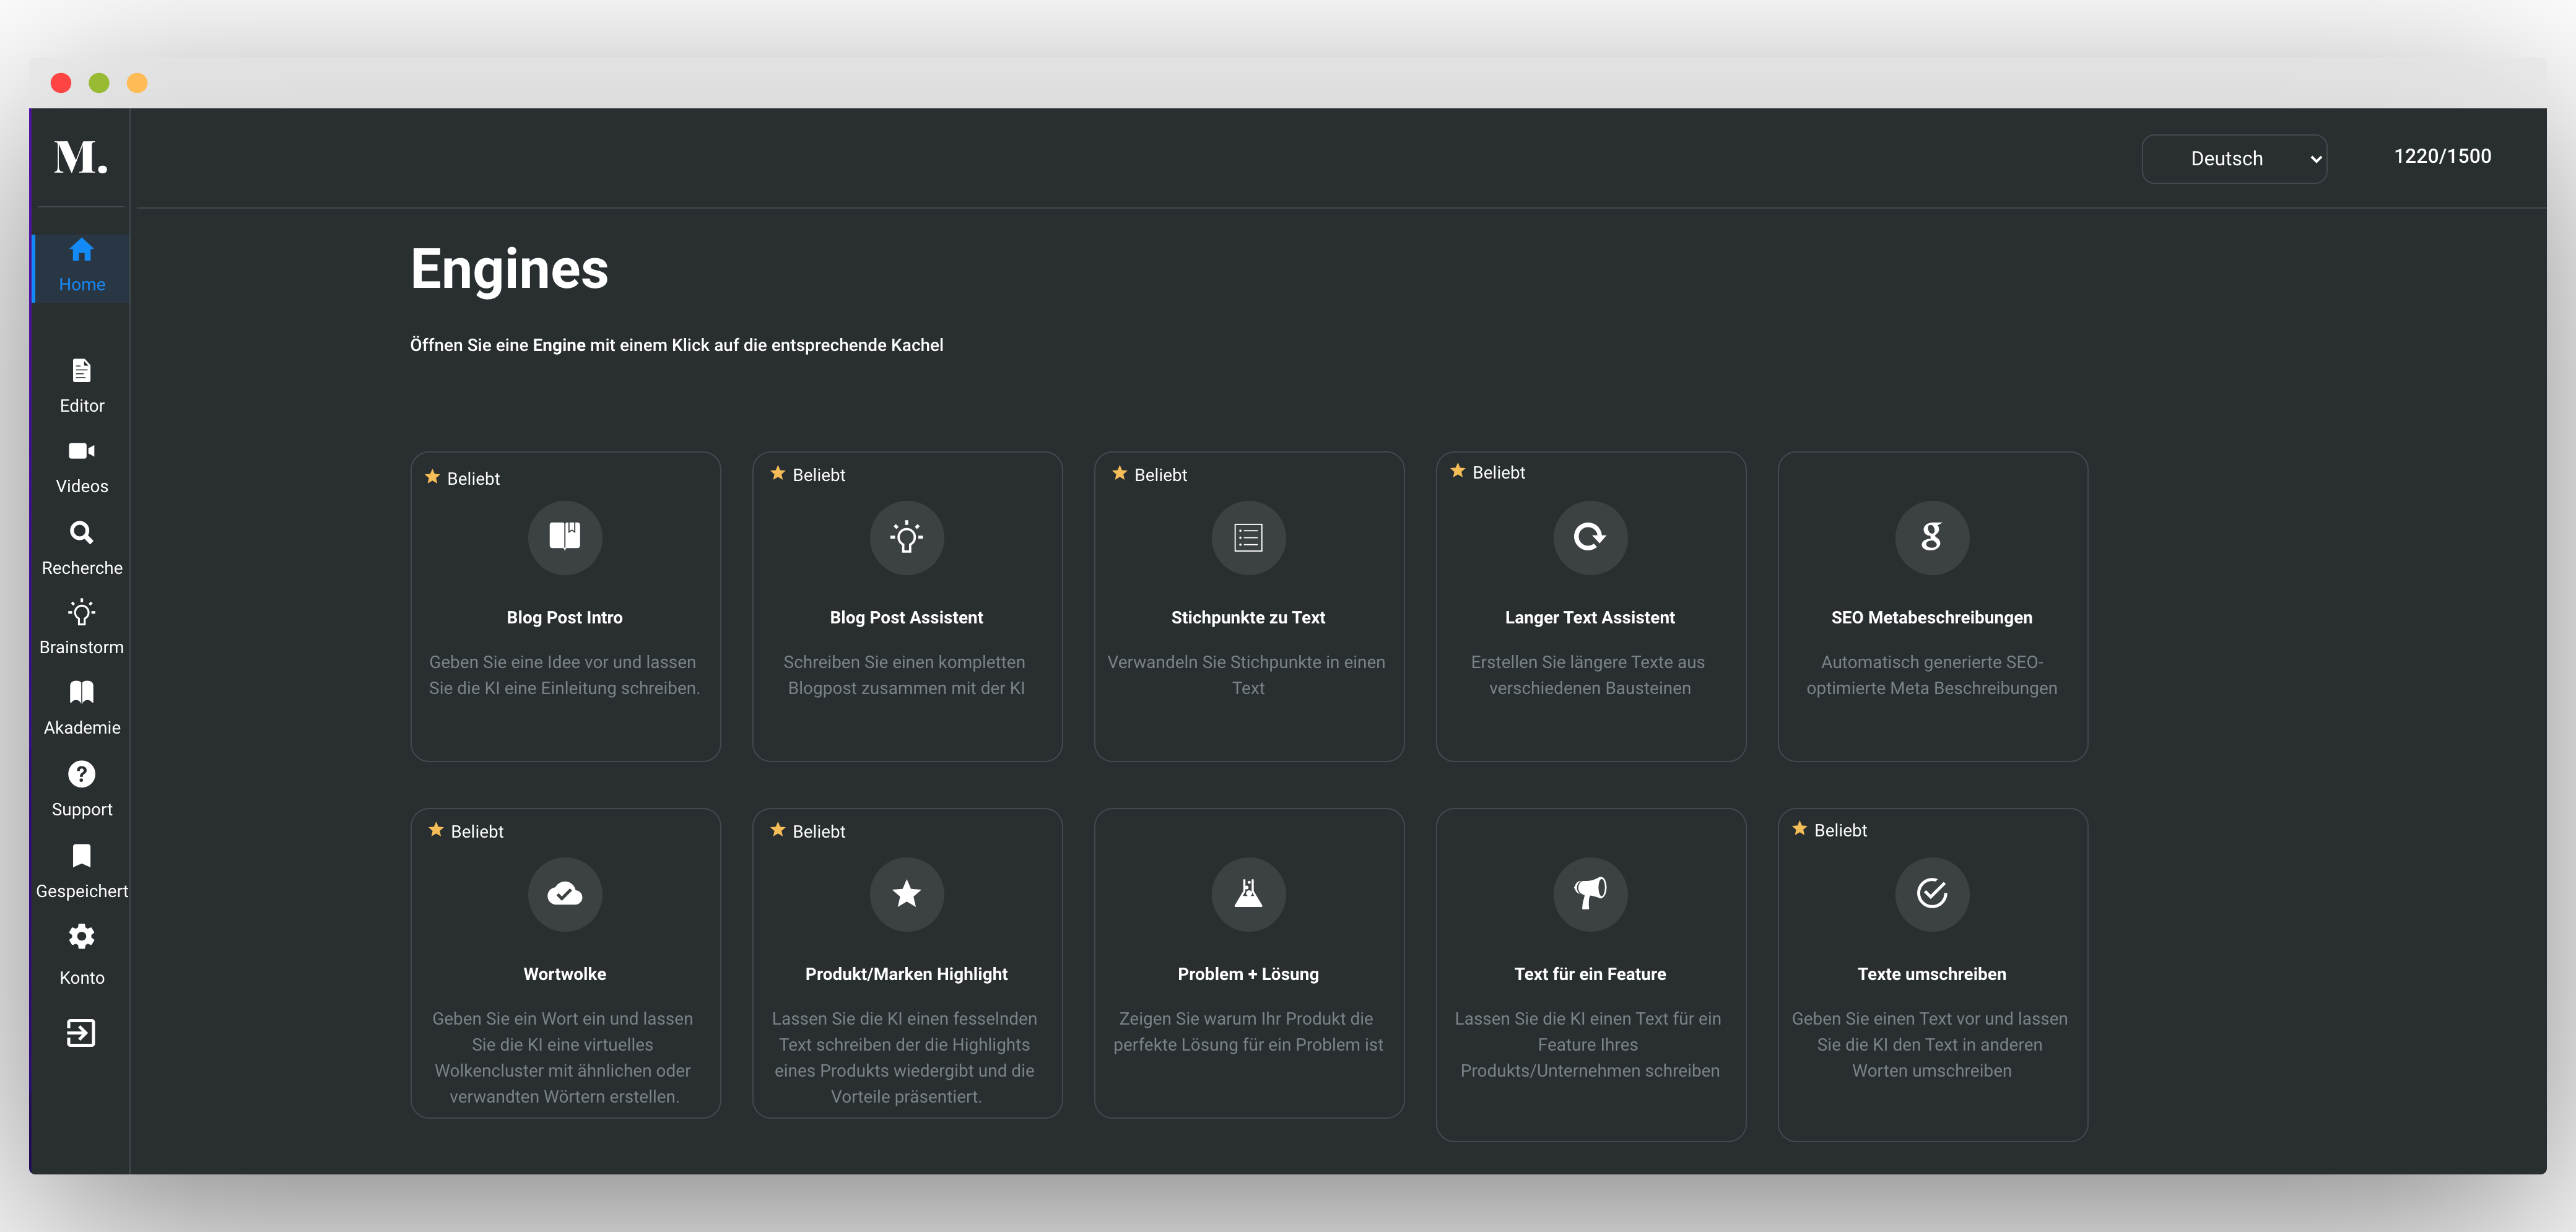This screenshot has height=1232, width=2576.
Task: Open the Wortwolke cloud icon
Action: coord(565,893)
